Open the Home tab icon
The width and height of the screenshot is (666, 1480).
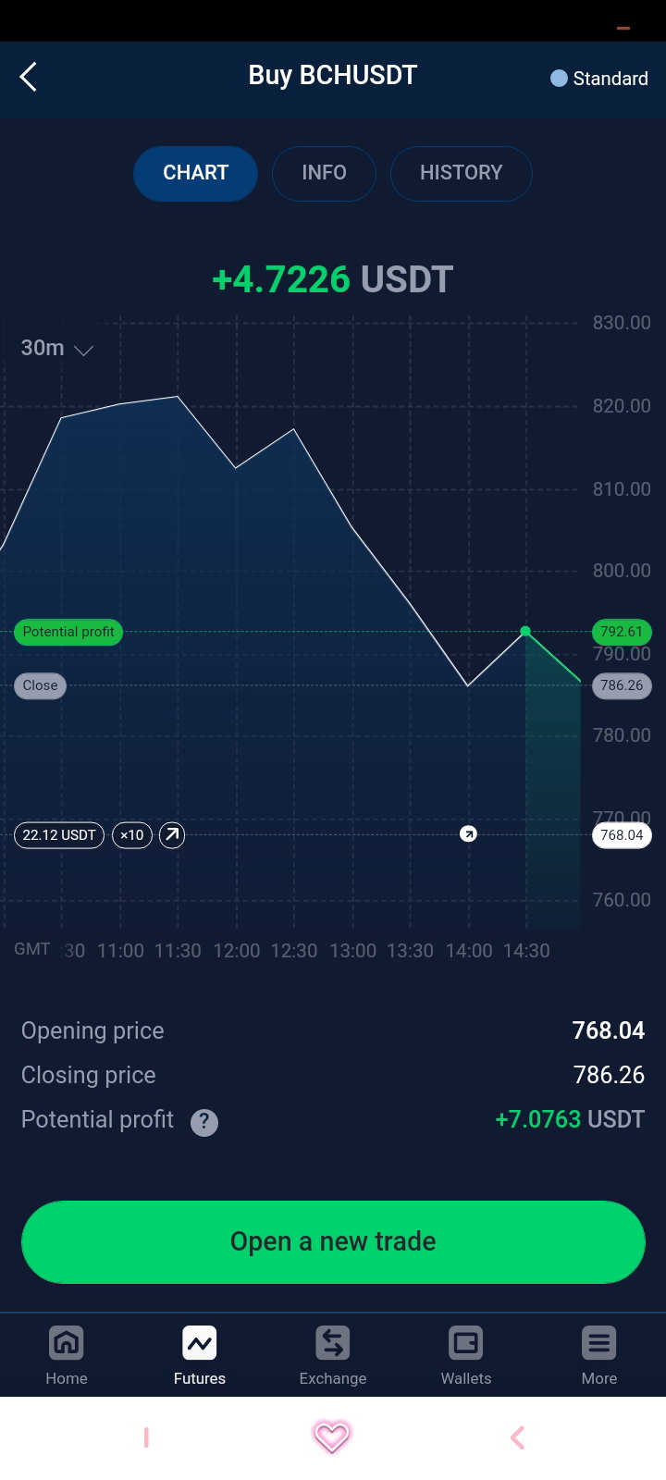click(x=67, y=1343)
